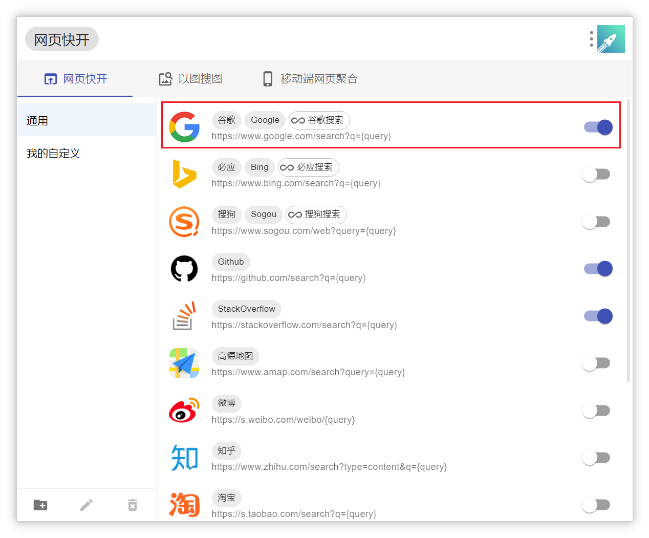
Task: Open the 以图搜图 tab
Action: (x=190, y=79)
